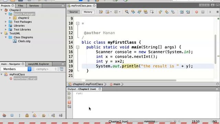Click the Find Selection magnifier icon
The image size is (220, 124).
click(126, 12)
